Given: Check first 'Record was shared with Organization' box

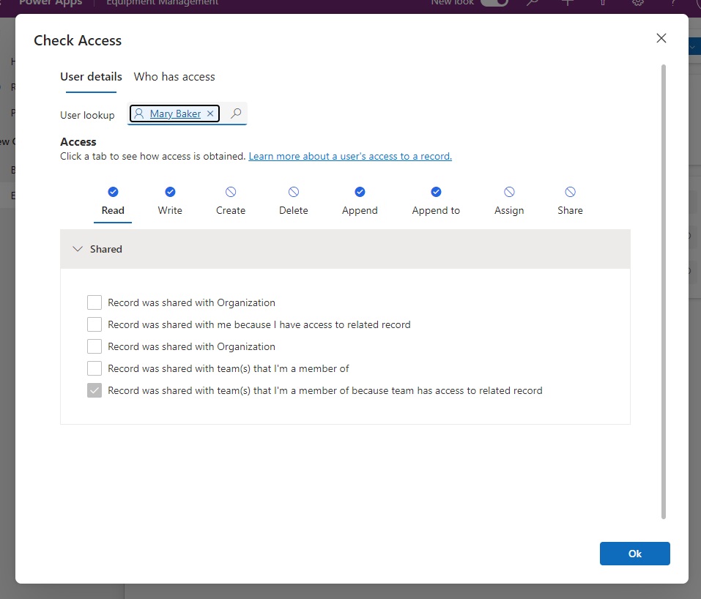Looking at the screenshot, I should click(x=94, y=302).
